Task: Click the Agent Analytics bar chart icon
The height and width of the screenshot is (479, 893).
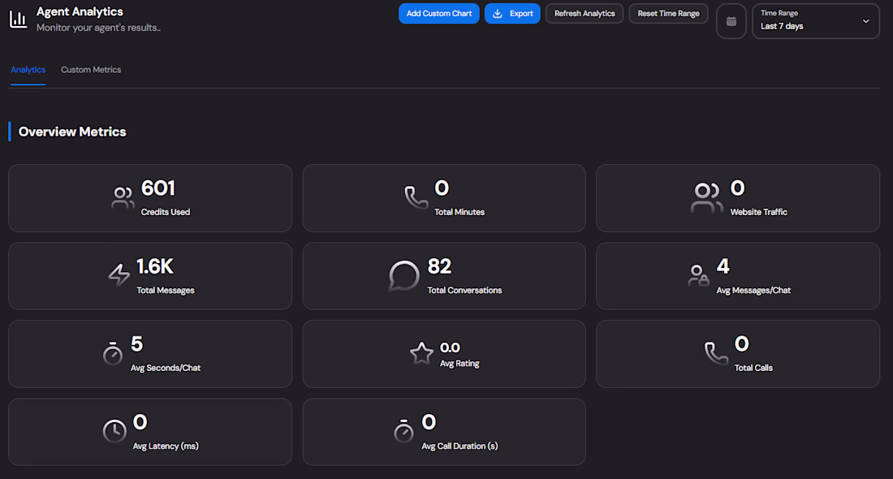Action: pos(18,19)
